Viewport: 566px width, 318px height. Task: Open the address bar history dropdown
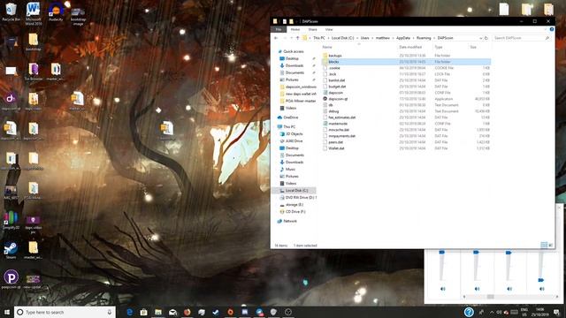[480, 38]
